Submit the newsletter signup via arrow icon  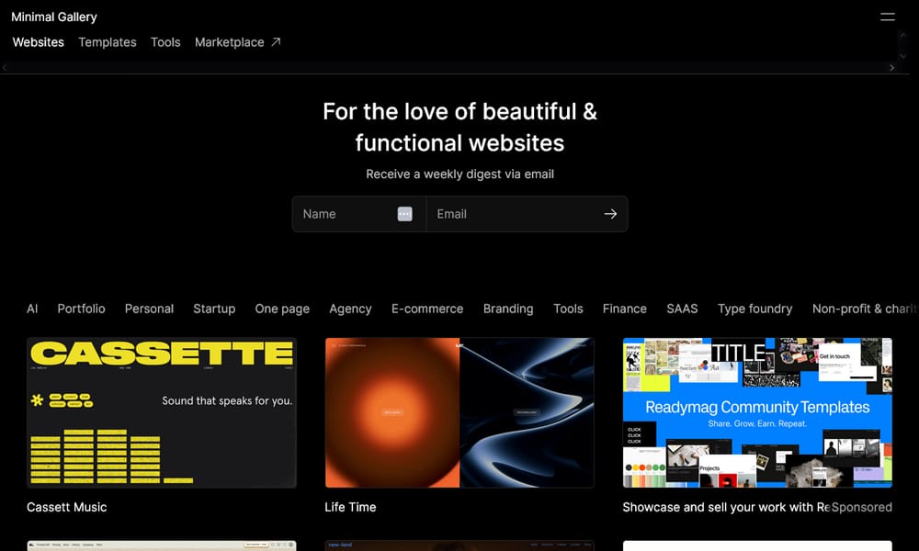point(609,213)
